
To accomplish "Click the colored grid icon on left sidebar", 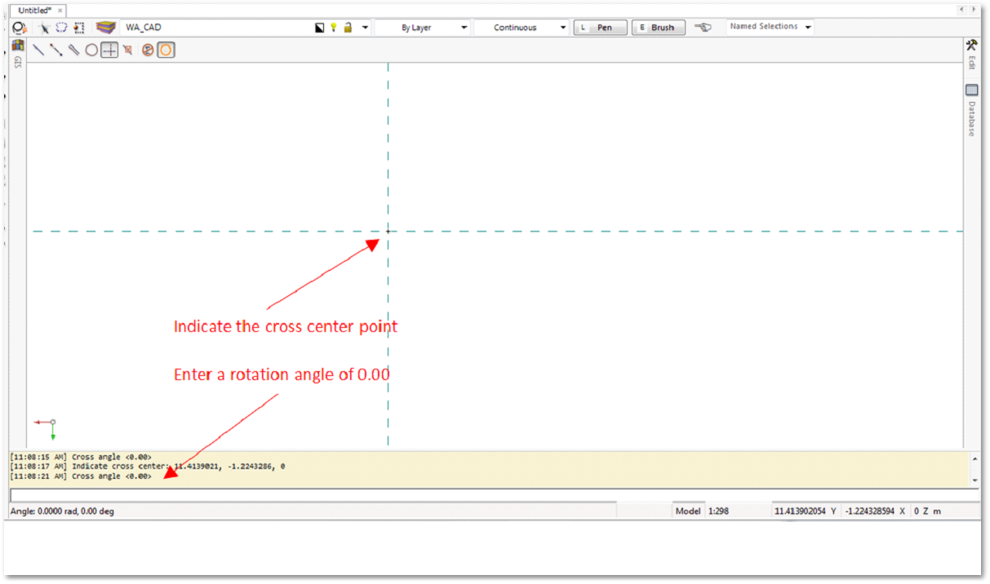I will tap(18, 46).
